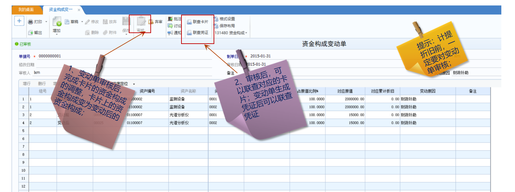
Task: Click the 修改 edit pencil button
Action: point(92,22)
